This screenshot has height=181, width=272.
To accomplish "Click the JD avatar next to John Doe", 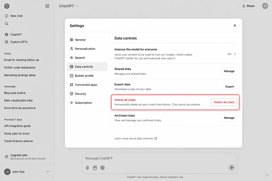I will [x=7, y=172].
